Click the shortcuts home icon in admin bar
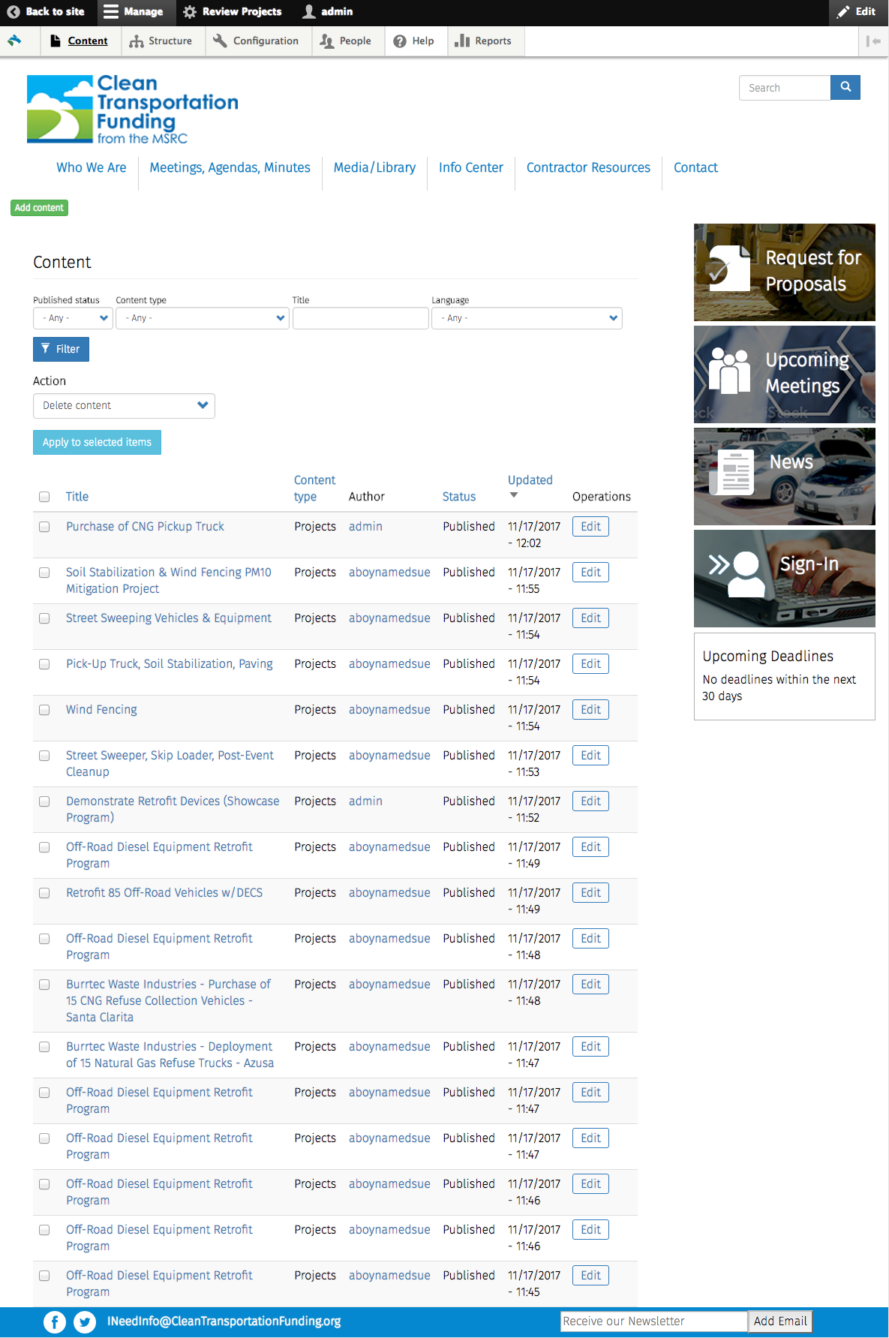This screenshot has width=889, height=1338. pyautogui.click(x=15, y=41)
